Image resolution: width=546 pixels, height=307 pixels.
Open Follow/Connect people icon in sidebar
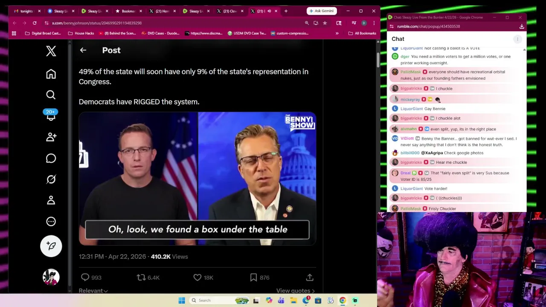tap(51, 137)
